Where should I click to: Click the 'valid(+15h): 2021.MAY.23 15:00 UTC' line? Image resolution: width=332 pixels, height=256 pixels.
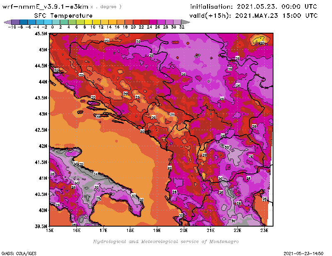click(x=254, y=16)
